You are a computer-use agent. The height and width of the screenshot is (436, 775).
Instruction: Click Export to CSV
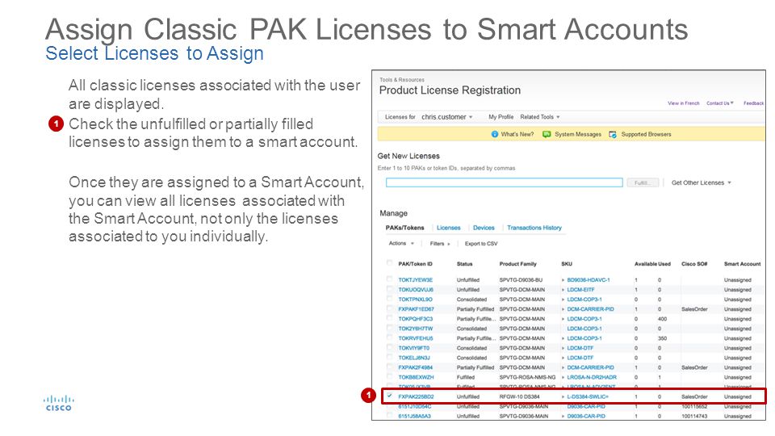pos(481,244)
